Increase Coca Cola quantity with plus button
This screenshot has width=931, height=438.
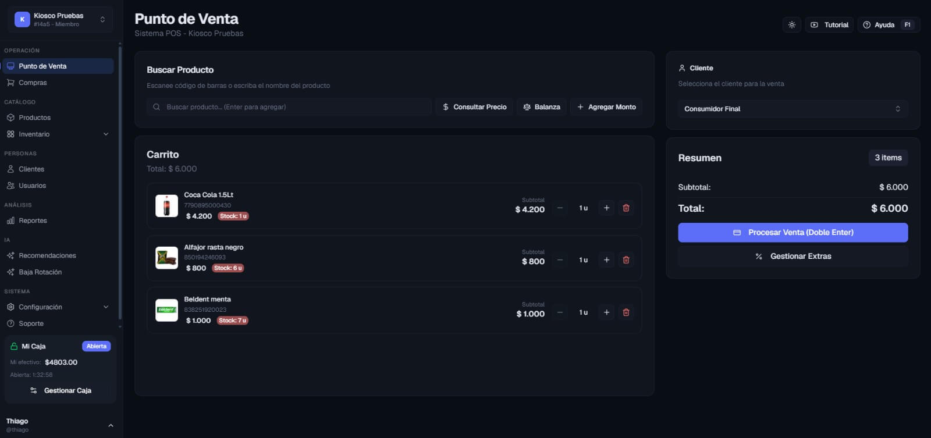click(x=606, y=208)
